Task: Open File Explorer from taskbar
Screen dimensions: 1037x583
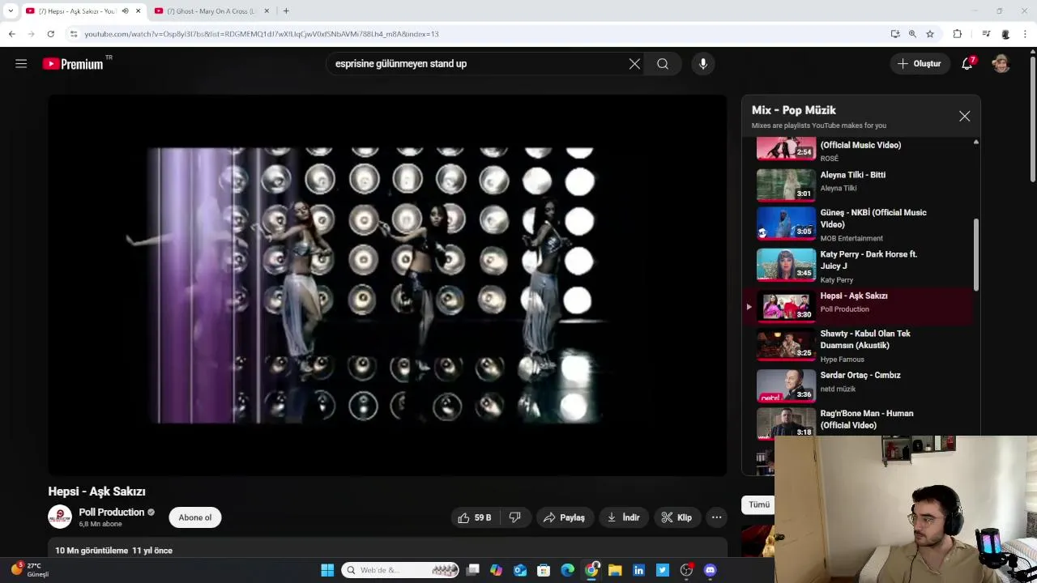Action: coord(615,570)
